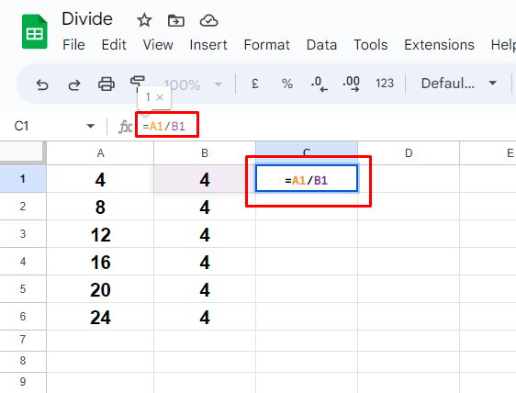Open the 123 more formats dropdown
516x393 pixels.
pyautogui.click(x=385, y=84)
